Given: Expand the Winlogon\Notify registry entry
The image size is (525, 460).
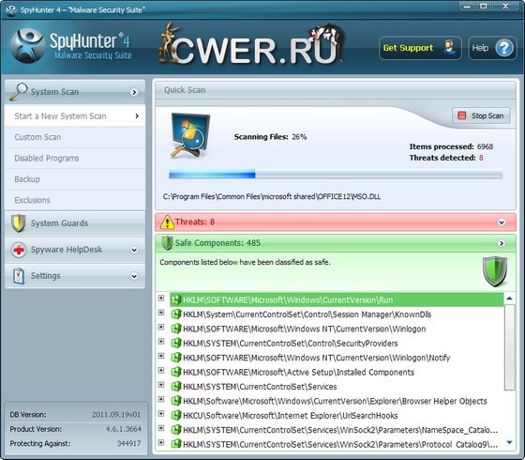Looking at the screenshot, I should (161, 356).
